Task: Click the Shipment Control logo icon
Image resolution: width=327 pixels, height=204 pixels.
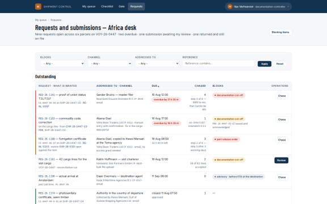Action: (x=38, y=6)
